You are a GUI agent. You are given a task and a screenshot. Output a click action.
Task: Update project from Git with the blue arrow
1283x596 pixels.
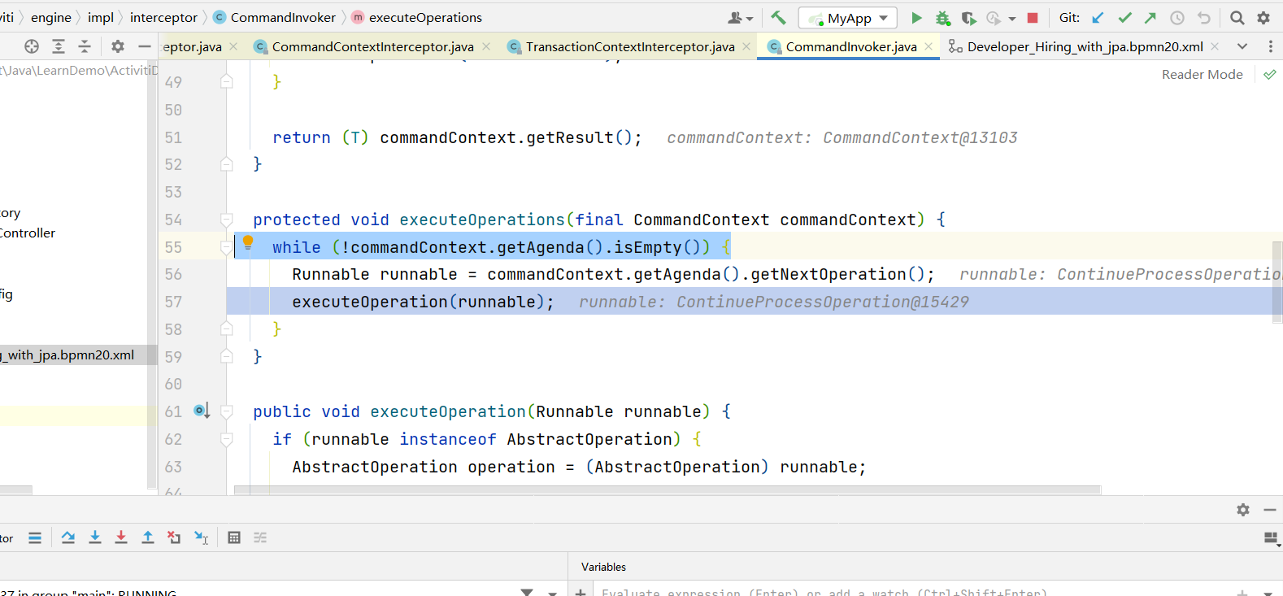point(1098,18)
